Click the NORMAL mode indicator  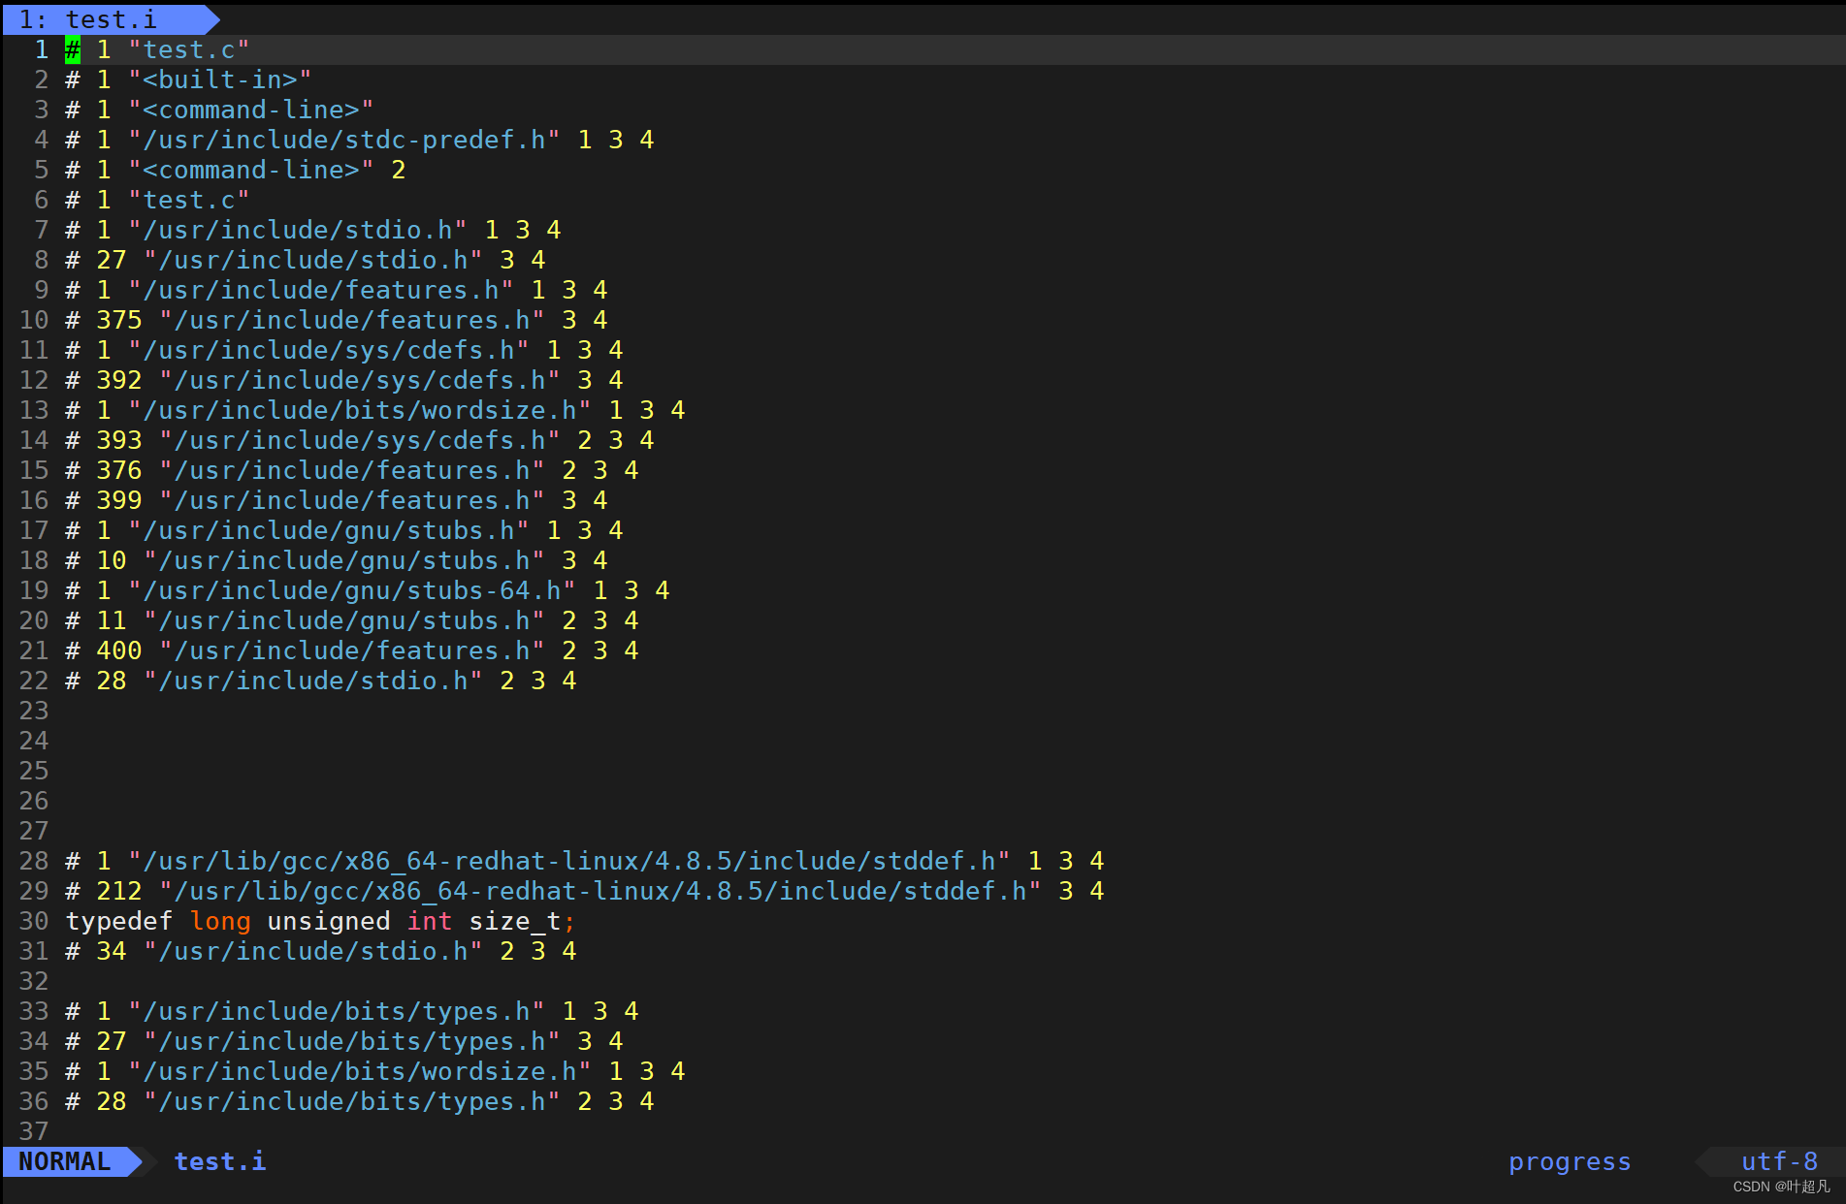(x=65, y=1161)
